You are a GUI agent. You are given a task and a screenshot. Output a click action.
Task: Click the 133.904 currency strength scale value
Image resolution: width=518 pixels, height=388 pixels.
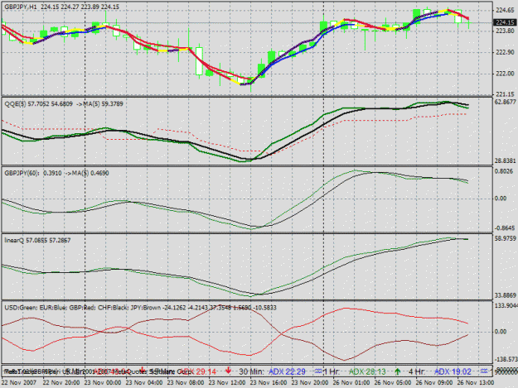tap(506, 305)
